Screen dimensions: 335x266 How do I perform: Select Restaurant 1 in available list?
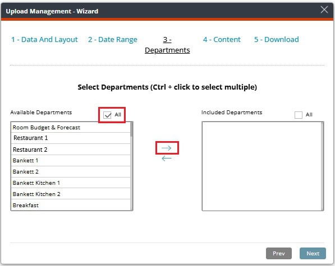pyautogui.click(x=71, y=138)
